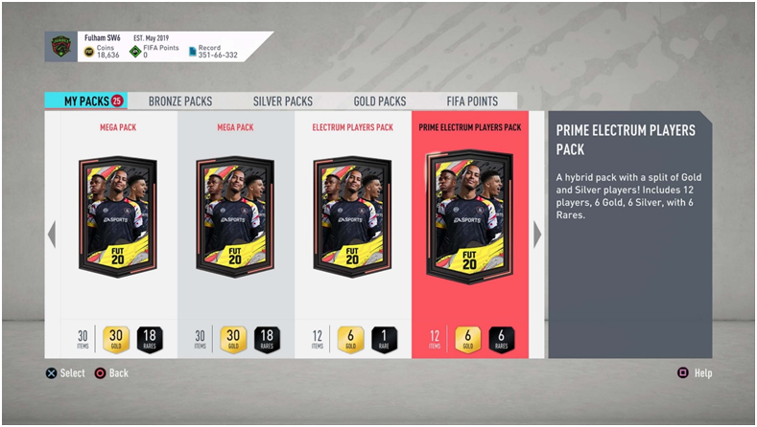Choose the second Mega Pack card
757x427 pixels.
236,235
